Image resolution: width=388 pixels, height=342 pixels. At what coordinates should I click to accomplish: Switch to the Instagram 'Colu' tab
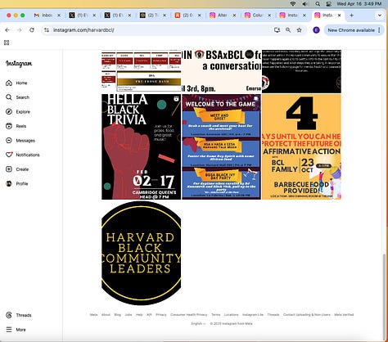click(258, 16)
